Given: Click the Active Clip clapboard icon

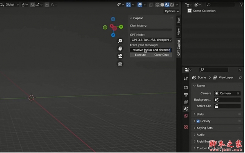Looking at the screenshot, I should [x=217, y=106].
